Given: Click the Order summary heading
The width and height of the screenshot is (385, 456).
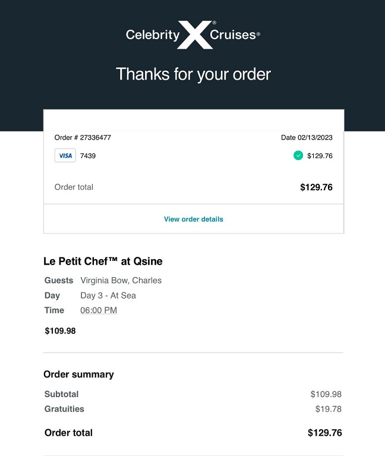Looking at the screenshot, I should 79,375.
